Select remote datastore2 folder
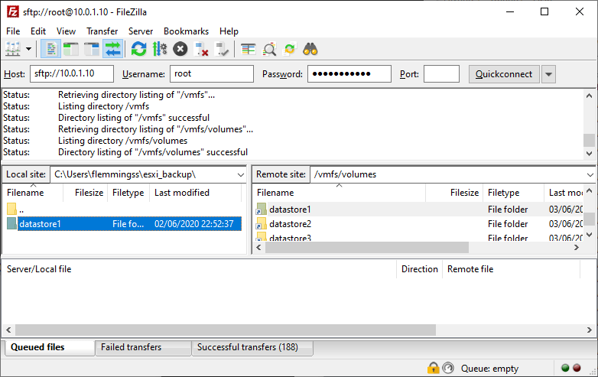 (x=418, y=224)
